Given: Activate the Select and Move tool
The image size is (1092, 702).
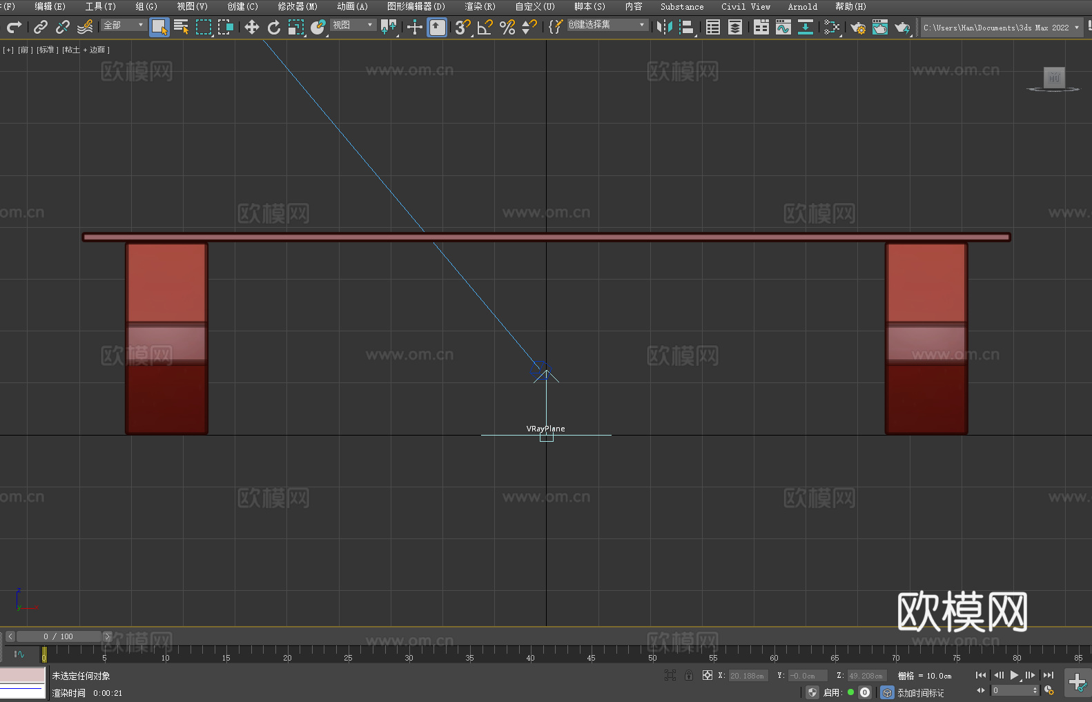Looking at the screenshot, I should [252, 27].
